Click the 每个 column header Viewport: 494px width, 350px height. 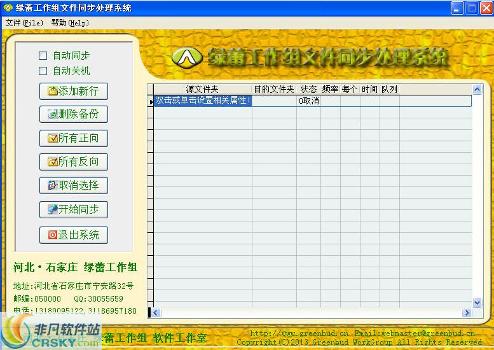(x=350, y=89)
